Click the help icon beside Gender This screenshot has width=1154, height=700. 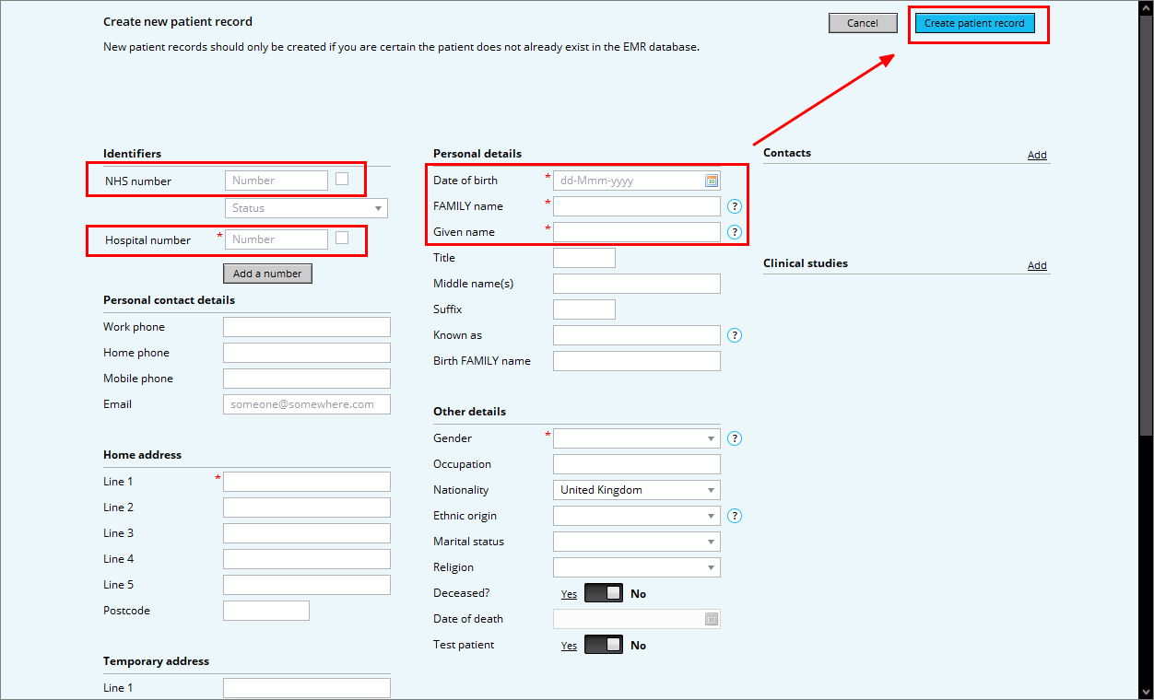735,438
